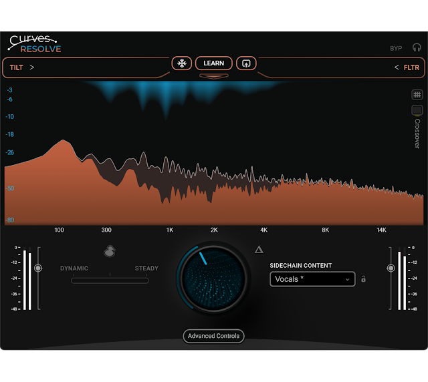The height and width of the screenshot is (382, 428).
Task: Click the snowflake freeze icon
Action: point(182,63)
